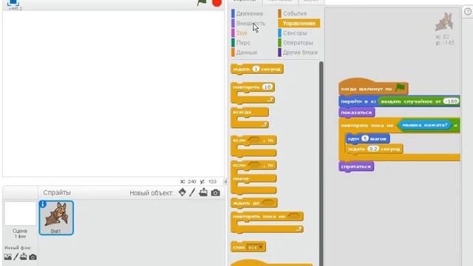
Task: Pick the 'если то' block
Action: click(253, 146)
